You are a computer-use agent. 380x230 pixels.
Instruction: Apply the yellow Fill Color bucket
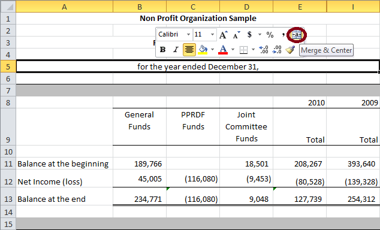[x=203, y=50]
